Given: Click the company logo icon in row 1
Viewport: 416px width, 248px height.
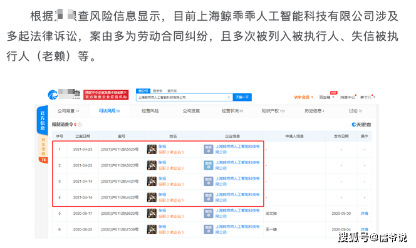Looking at the screenshot, I should [209, 149].
